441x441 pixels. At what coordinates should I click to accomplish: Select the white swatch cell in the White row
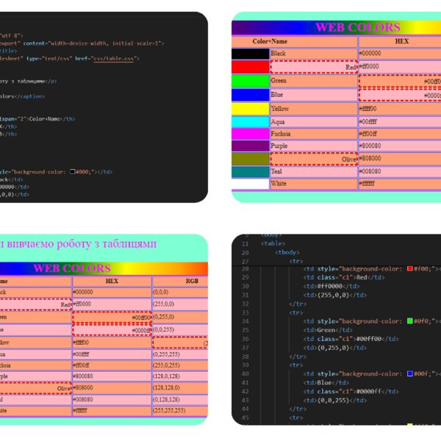click(250, 184)
